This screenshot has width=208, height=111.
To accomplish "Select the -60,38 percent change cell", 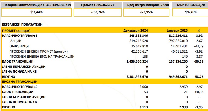I will point(197,92).
